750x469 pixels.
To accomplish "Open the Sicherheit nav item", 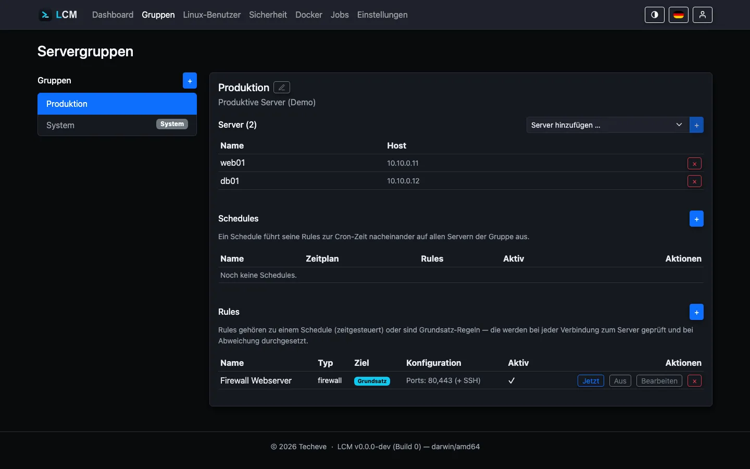I will (268, 15).
